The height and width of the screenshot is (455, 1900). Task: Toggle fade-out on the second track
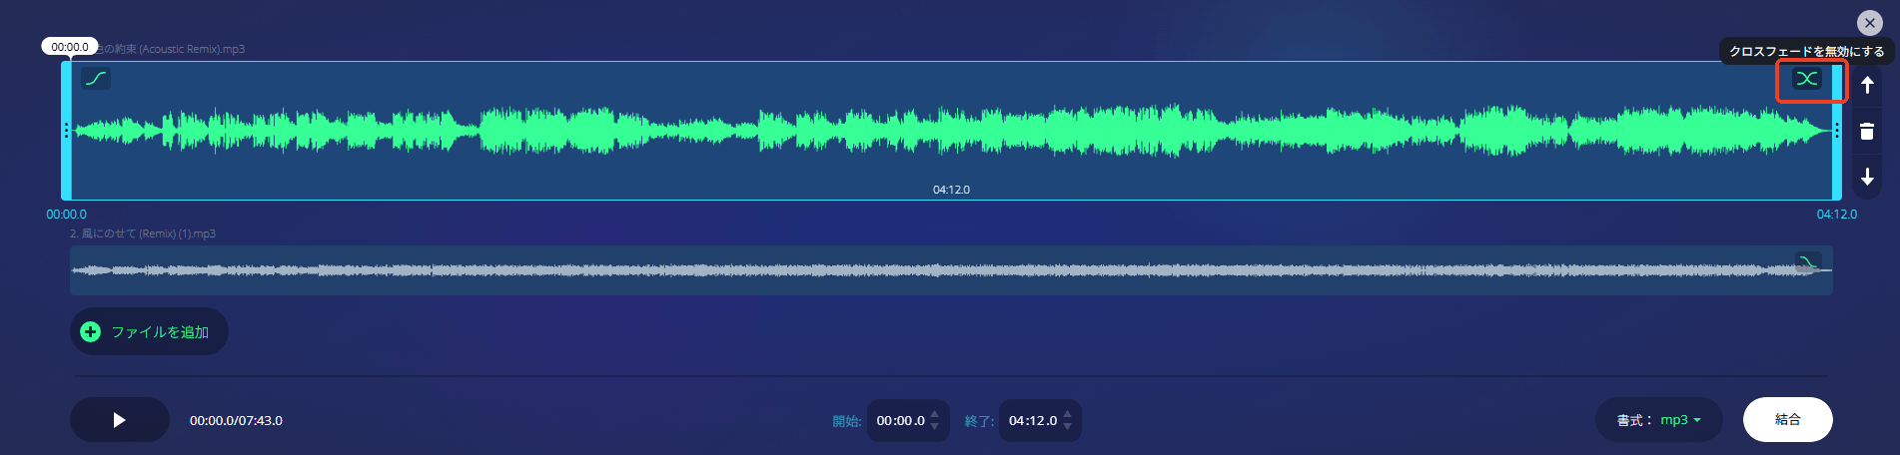(1808, 263)
